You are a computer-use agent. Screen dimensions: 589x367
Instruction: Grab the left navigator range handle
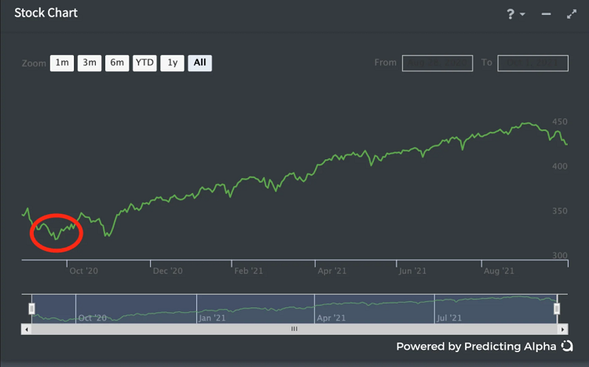click(x=32, y=308)
